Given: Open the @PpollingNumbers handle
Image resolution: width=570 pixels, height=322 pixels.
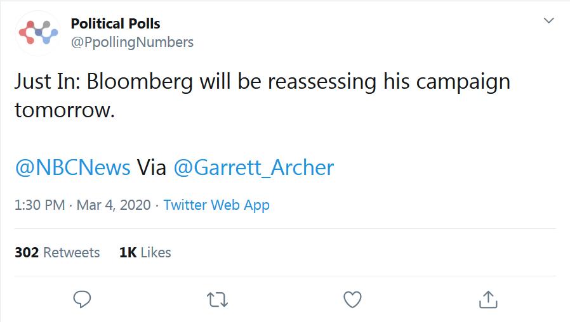Looking at the screenshot, I should 132,42.
